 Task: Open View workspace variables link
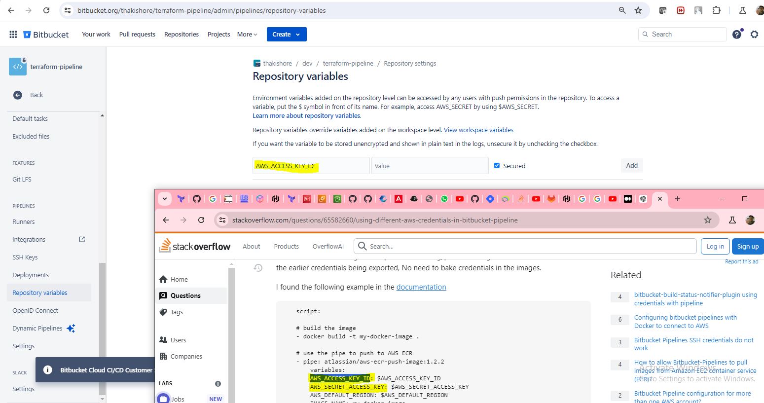click(x=478, y=130)
